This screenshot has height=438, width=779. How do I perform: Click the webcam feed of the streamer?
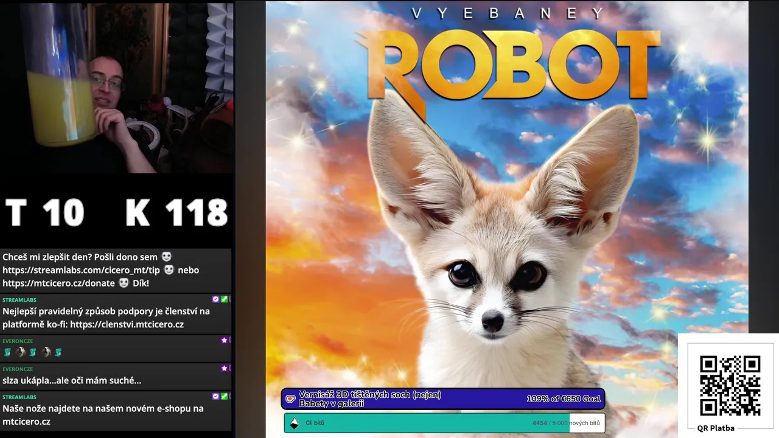(117, 87)
